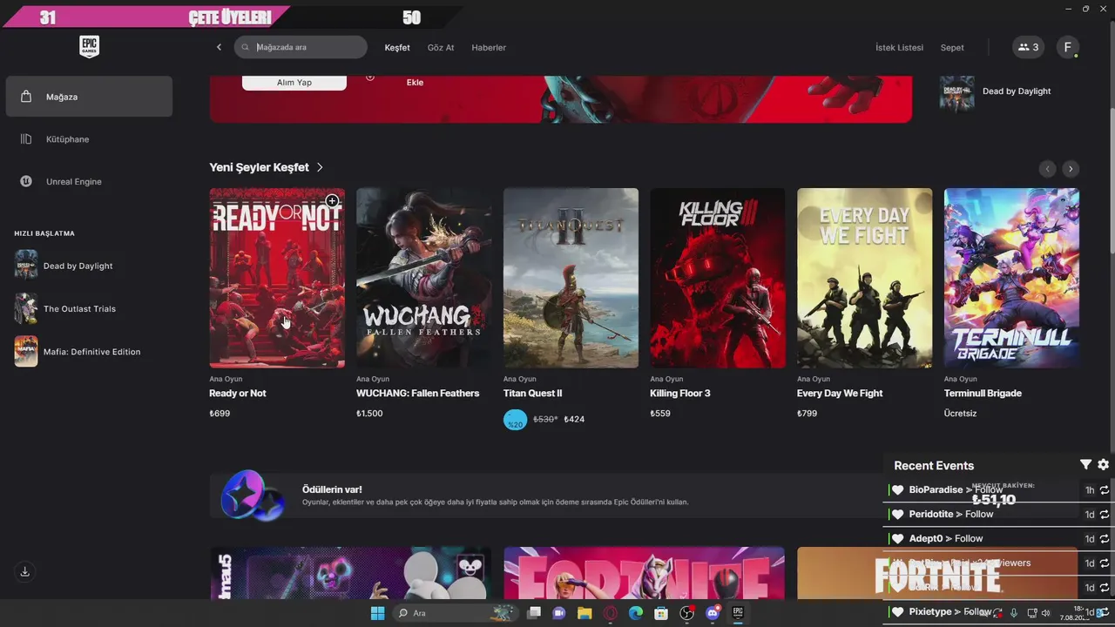1115x627 pixels.
Task: Go back with the arrow beside search
Action: point(219,47)
